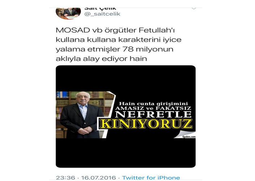The width and height of the screenshot is (255, 181).
Task: Open the tweet author's profile avatar
Action: click(x=68, y=13)
